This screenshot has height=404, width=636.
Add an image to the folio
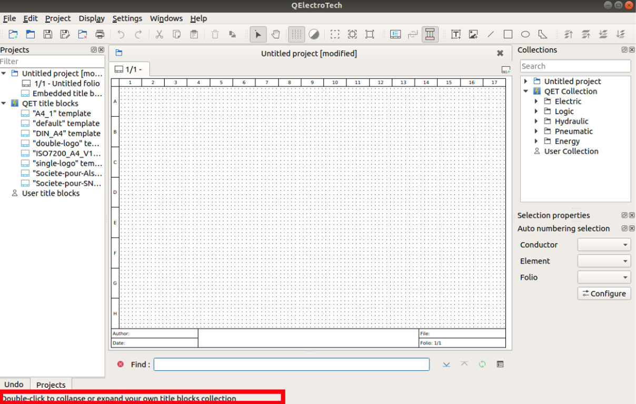[x=473, y=34]
